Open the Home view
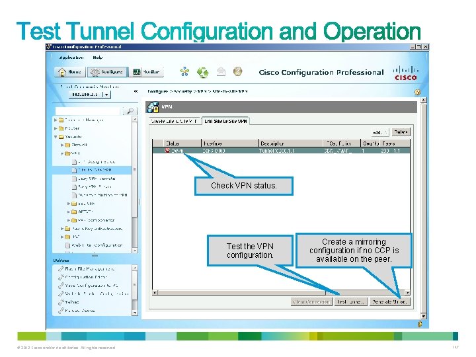 70,72
